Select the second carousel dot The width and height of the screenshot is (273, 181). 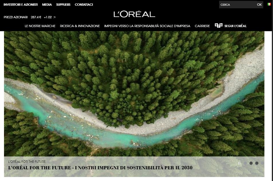tap(251, 163)
